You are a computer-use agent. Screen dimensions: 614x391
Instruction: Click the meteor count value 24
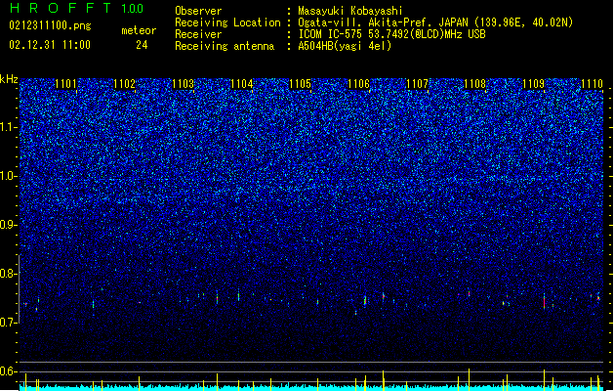[142, 45]
